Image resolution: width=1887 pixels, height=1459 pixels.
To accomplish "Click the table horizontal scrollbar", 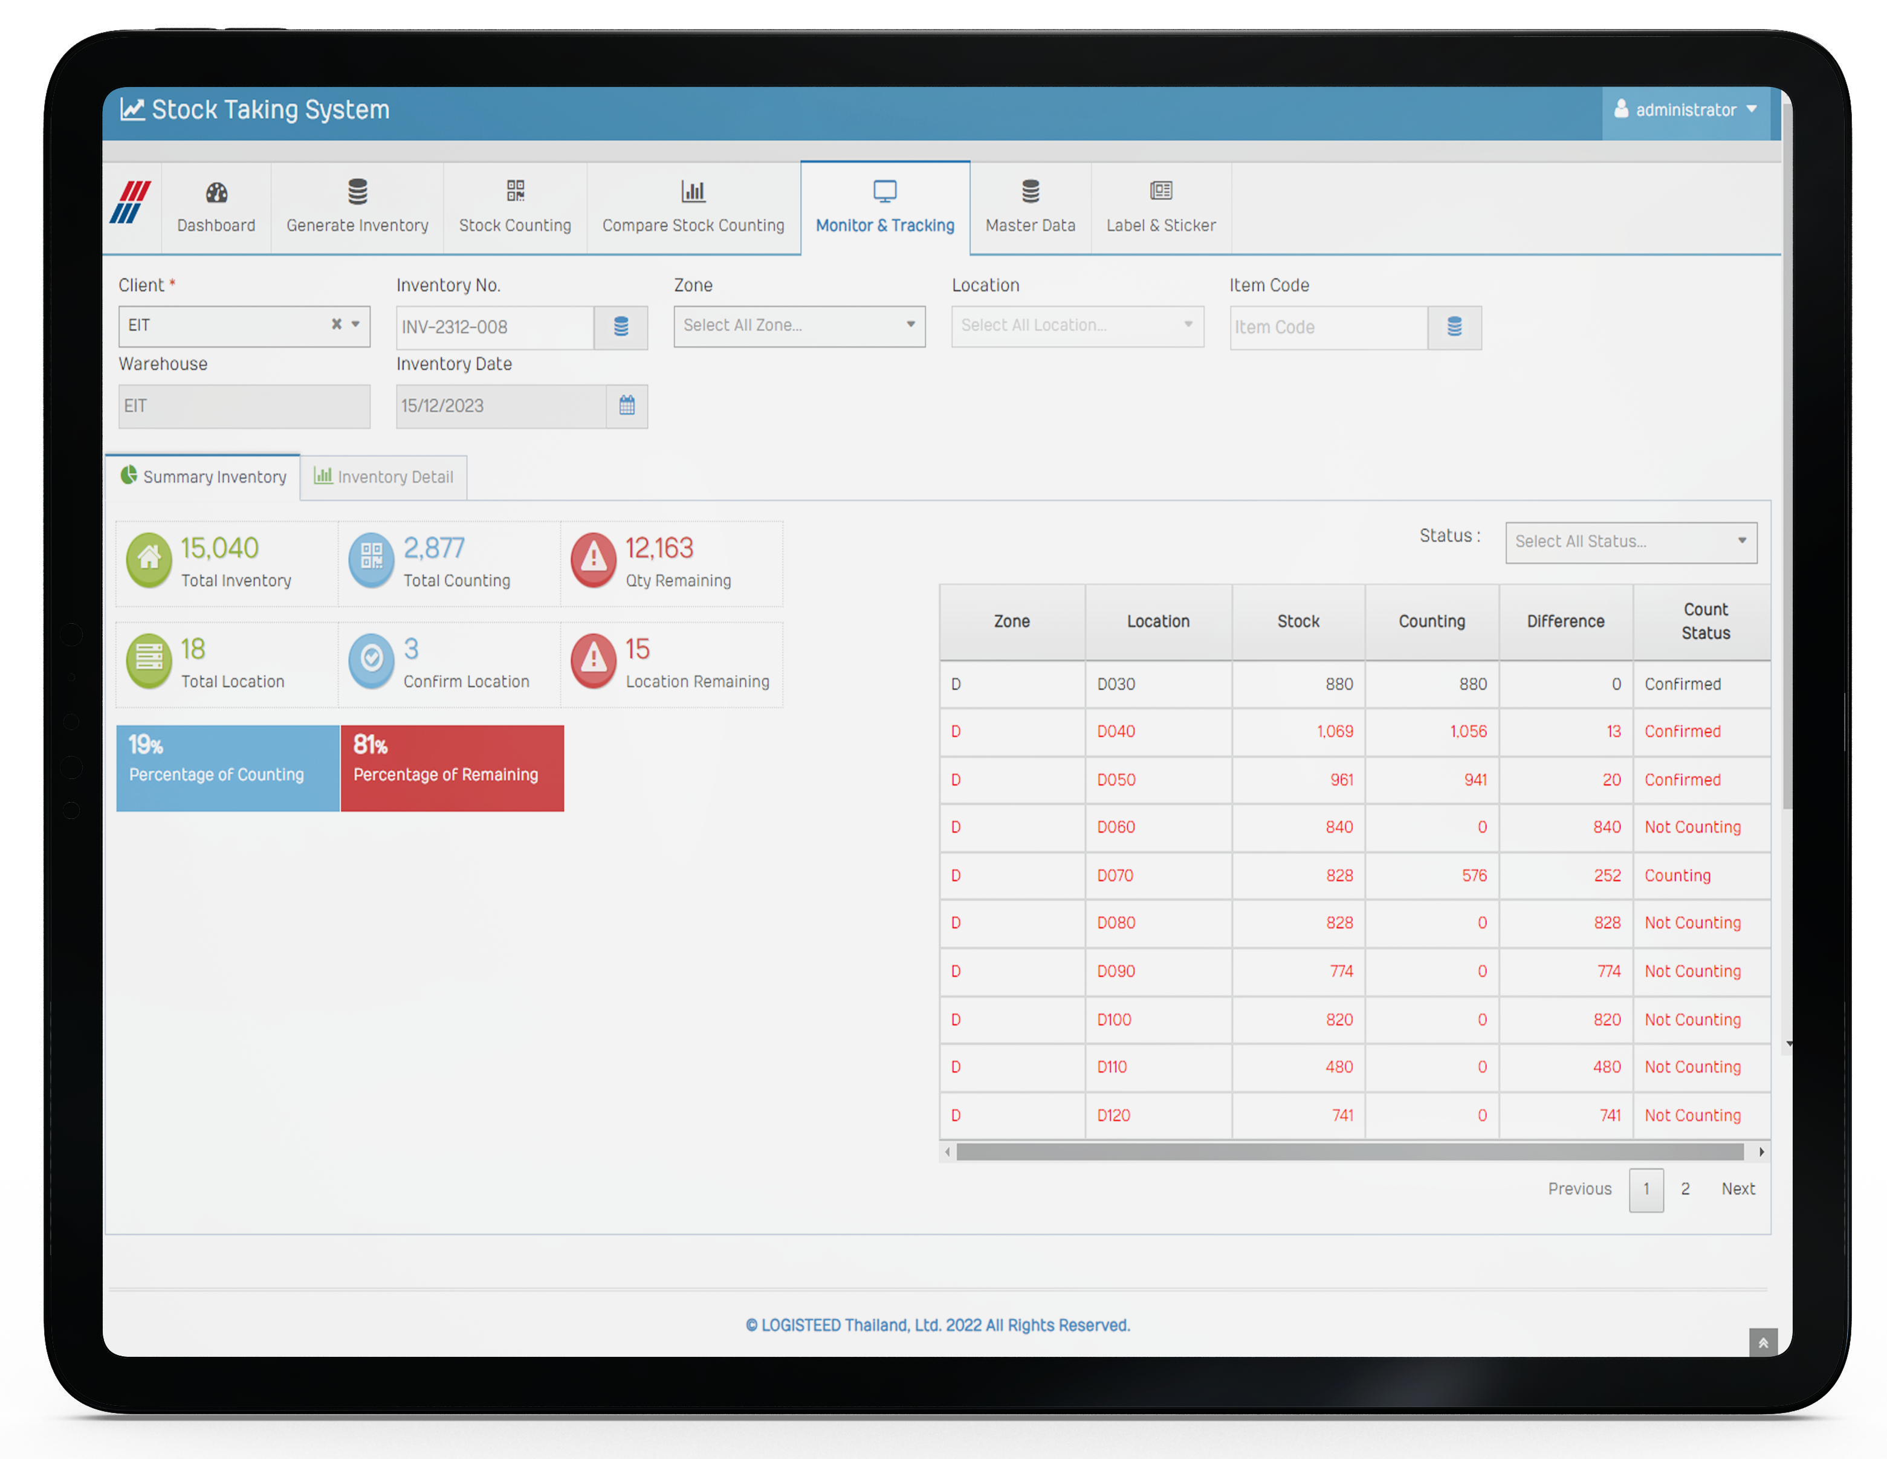I will (1348, 1153).
